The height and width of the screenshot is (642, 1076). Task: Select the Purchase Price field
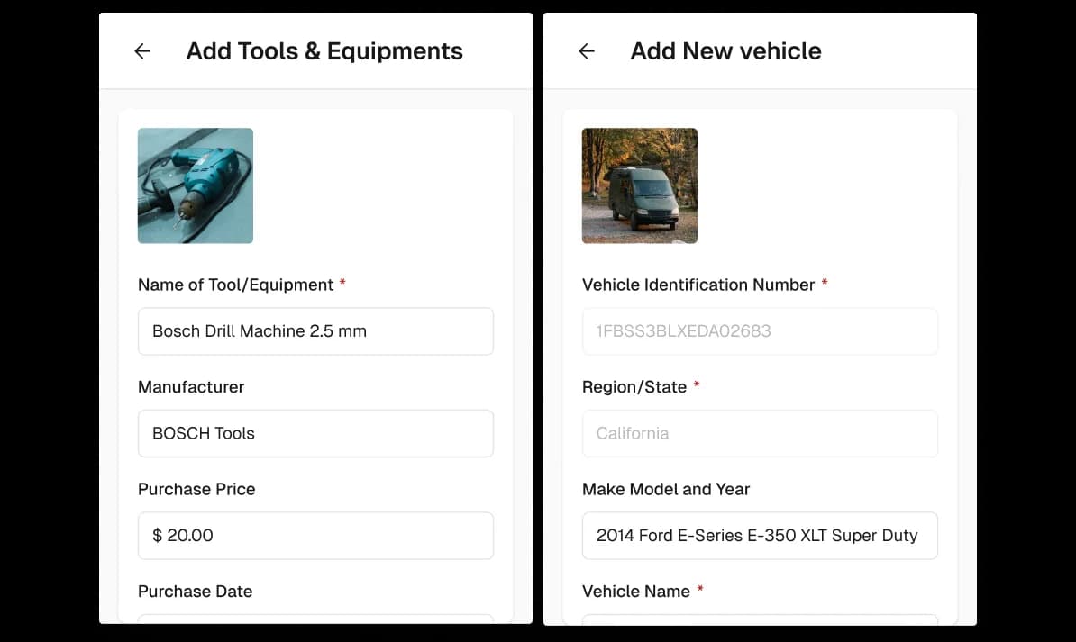click(x=315, y=535)
